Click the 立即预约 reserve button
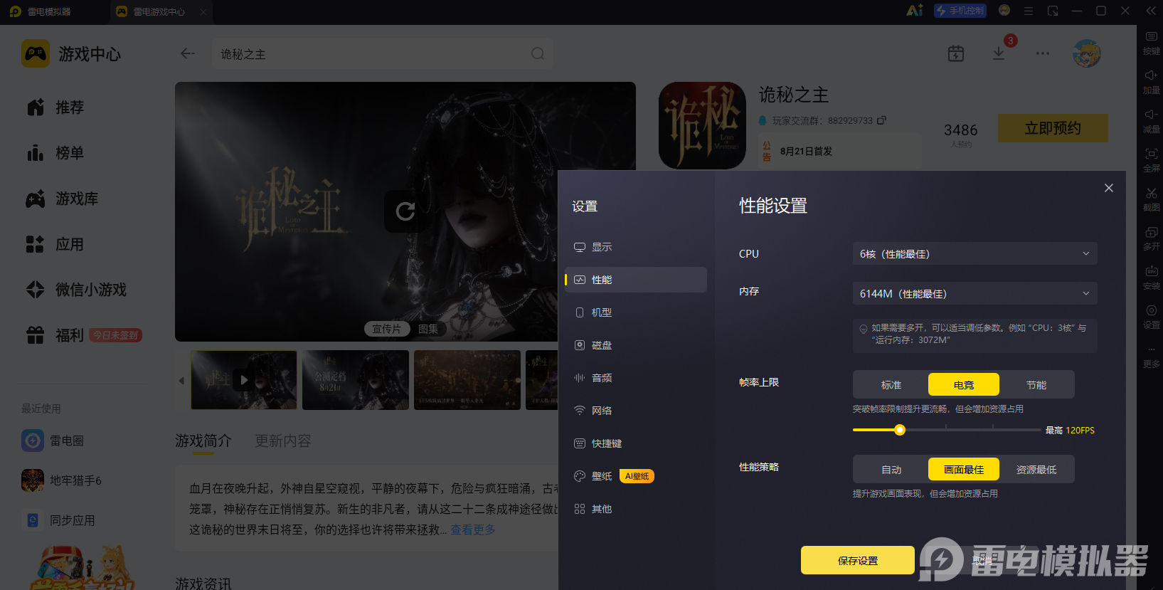1163x590 pixels. click(x=1053, y=128)
